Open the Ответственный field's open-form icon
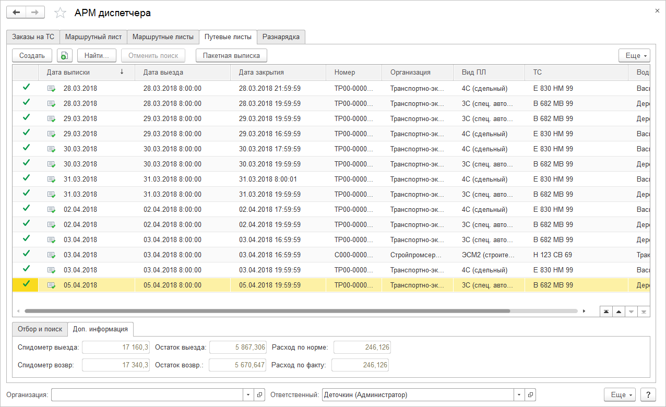 pos(530,395)
